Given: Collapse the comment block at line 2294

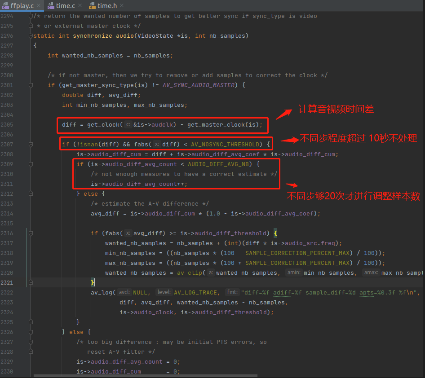Looking at the screenshot, I should 31,16.
